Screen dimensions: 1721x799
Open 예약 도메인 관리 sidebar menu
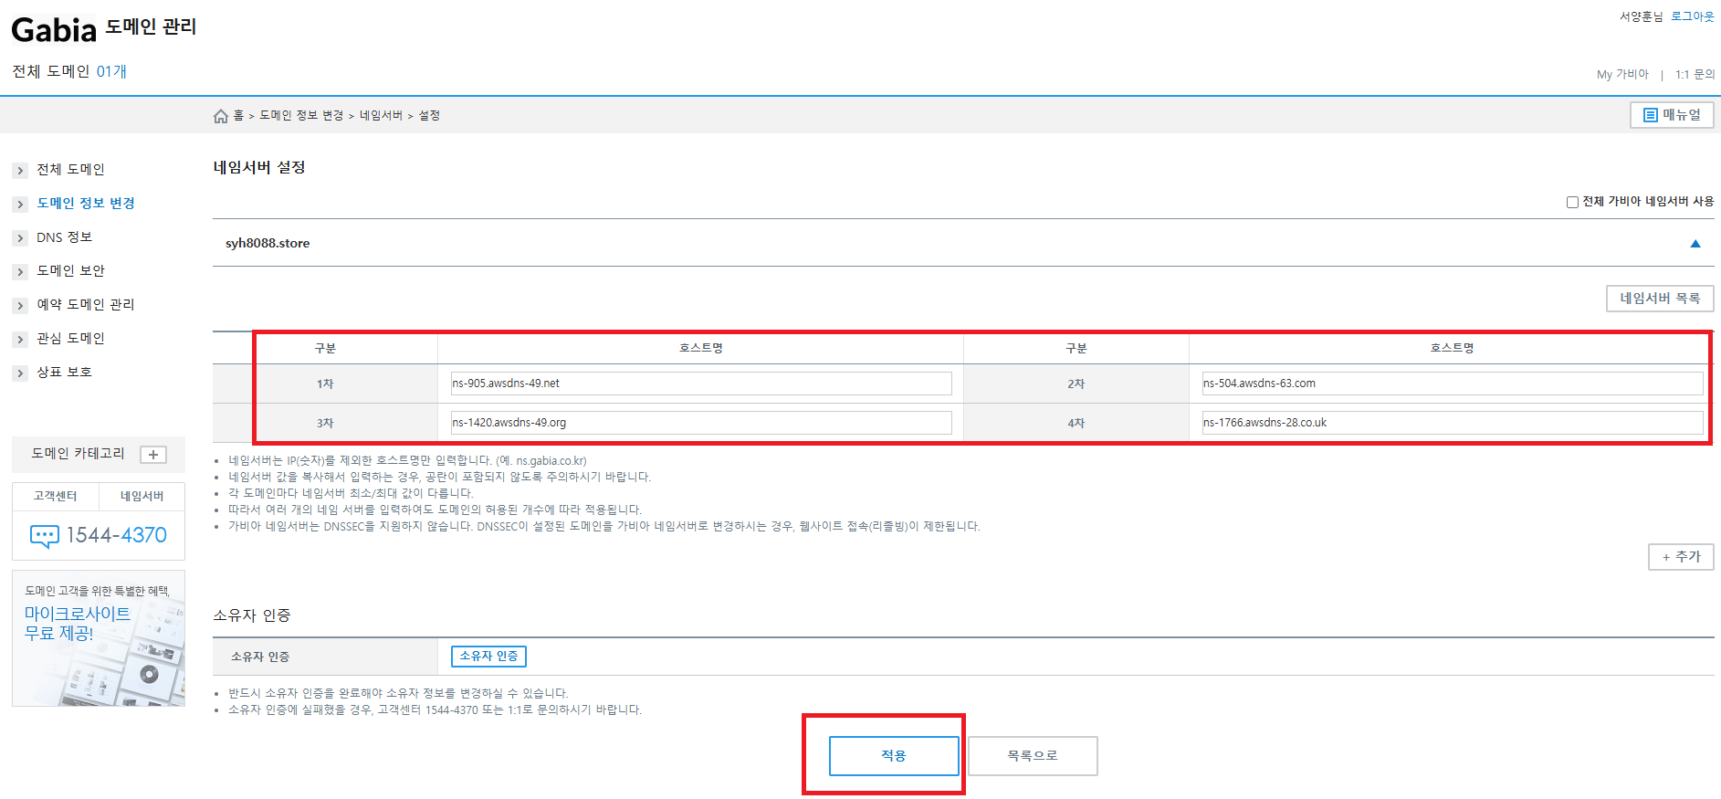pos(85,305)
